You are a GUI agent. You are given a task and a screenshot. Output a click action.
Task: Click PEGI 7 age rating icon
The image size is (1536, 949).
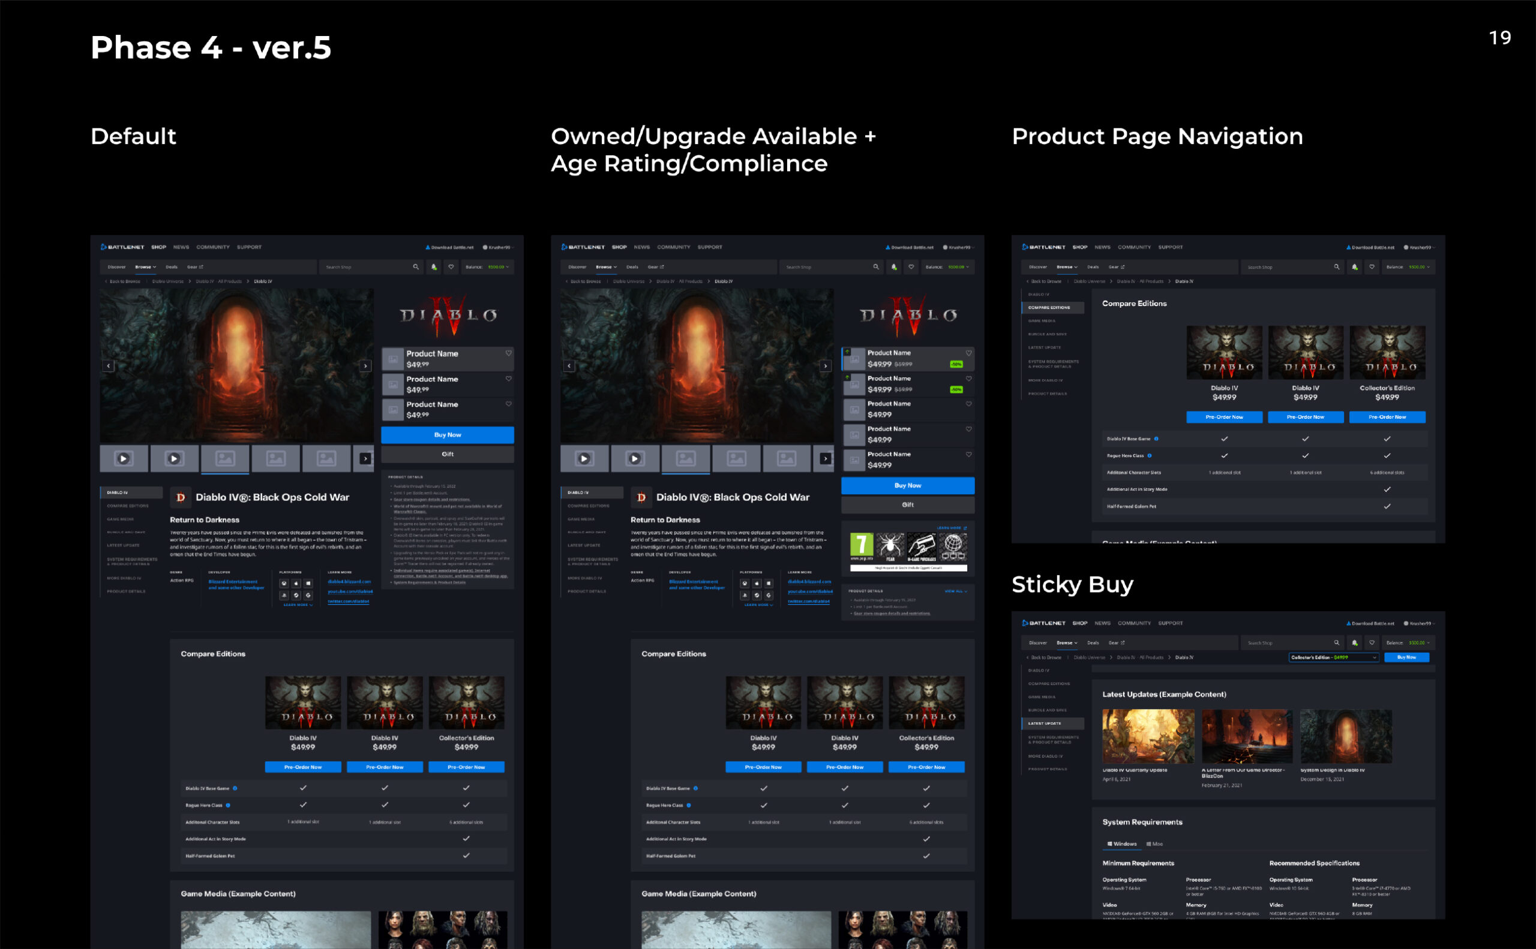[x=861, y=546]
